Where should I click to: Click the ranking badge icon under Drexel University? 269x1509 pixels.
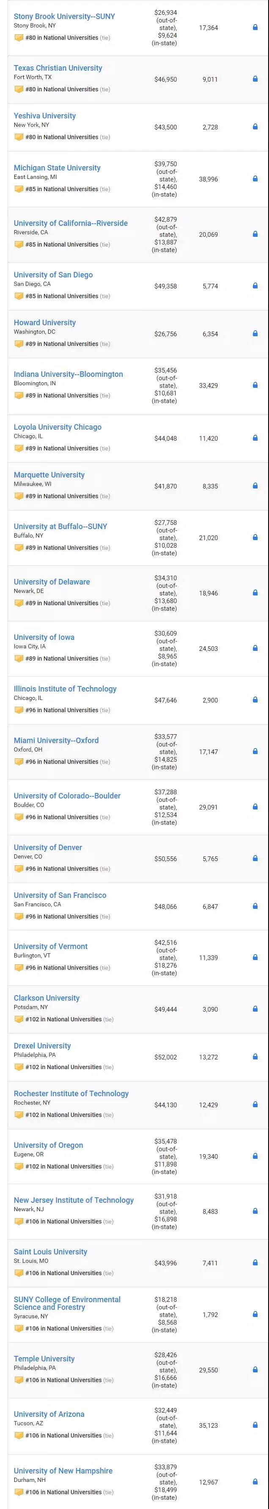(x=19, y=1067)
